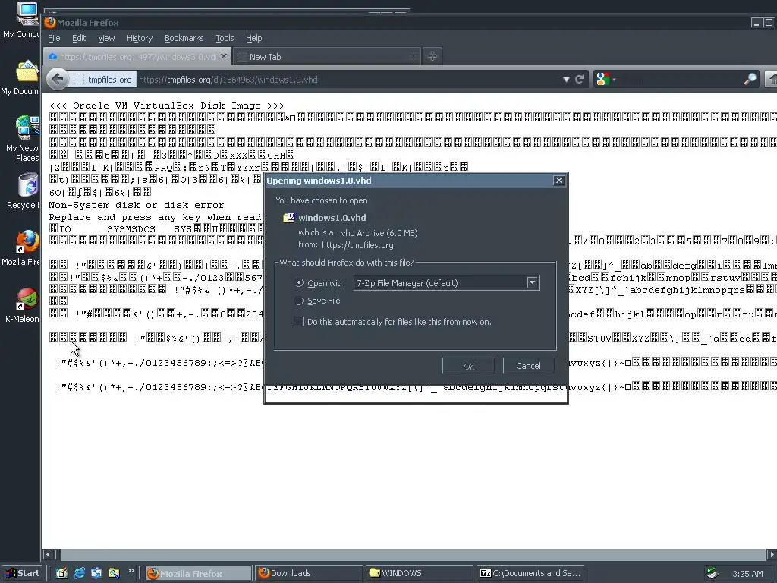Screen dimensions: 777x583
Task: Click the magnifier folder quick launch icon
Action: [x=114, y=573]
